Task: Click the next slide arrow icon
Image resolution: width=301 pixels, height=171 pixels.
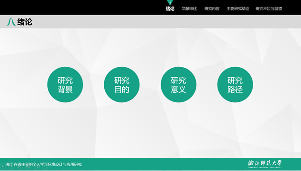Action: click(x=11, y=166)
